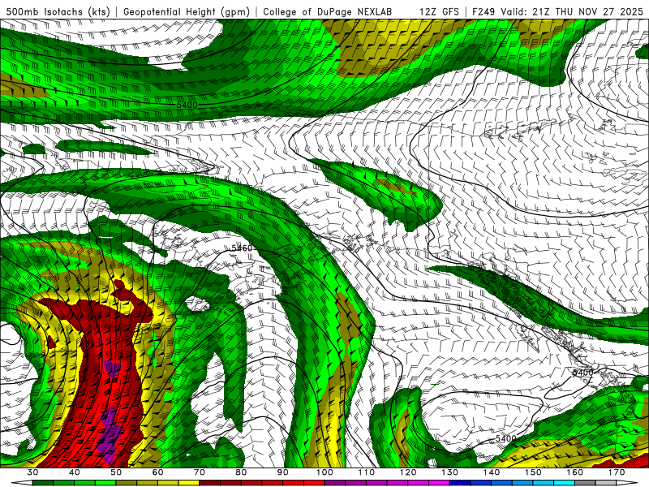Screen dimensions: 649x487
Task: Click the 50 value on the color bar scale
Action: (116, 472)
